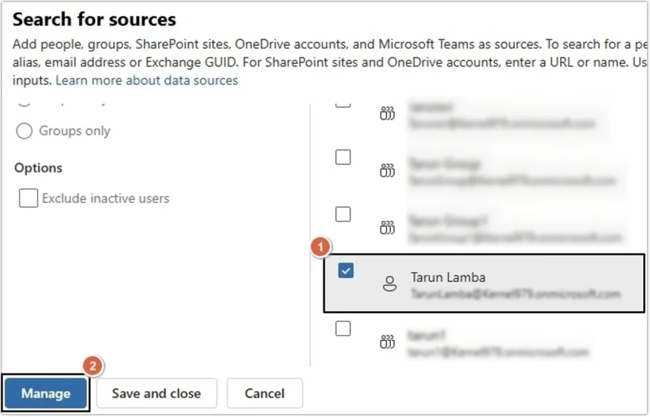Tick the checkbox two rows above Tarun Lamba
Image resolution: width=650 pixels, height=417 pixels.
click(x=343, y=157)
